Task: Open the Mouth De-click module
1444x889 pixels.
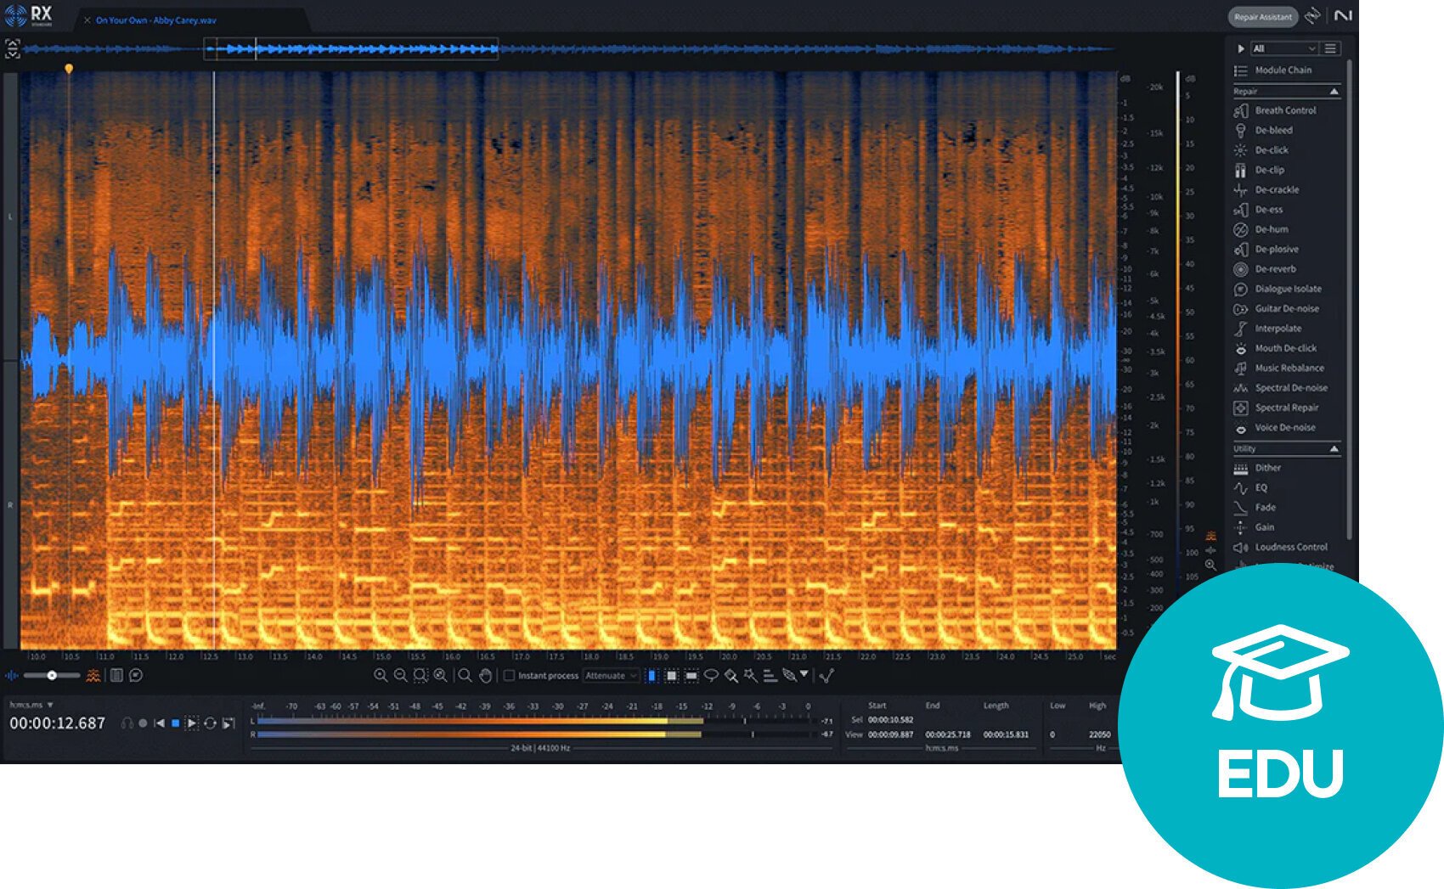Action: (1286, 348)
